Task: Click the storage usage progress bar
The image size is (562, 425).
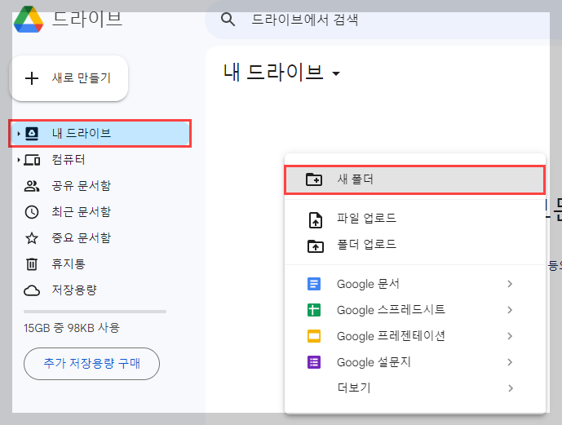Action: pos(95,312)
